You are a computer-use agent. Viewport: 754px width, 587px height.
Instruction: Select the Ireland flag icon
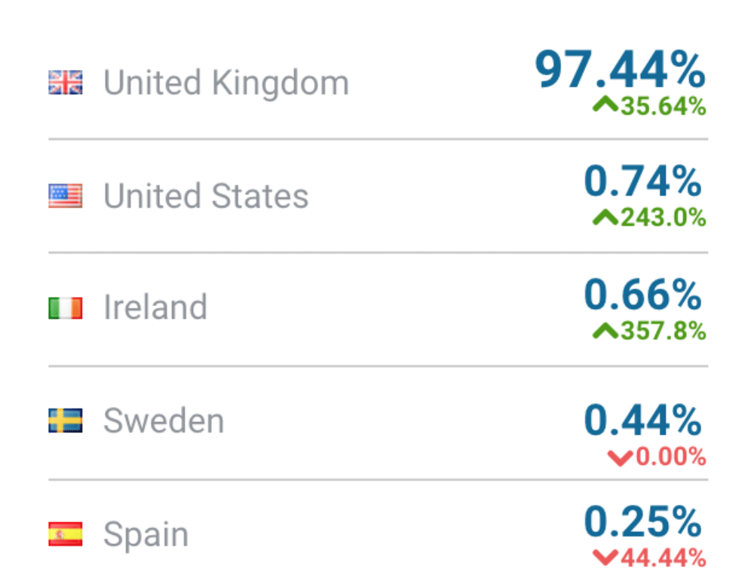66,308
